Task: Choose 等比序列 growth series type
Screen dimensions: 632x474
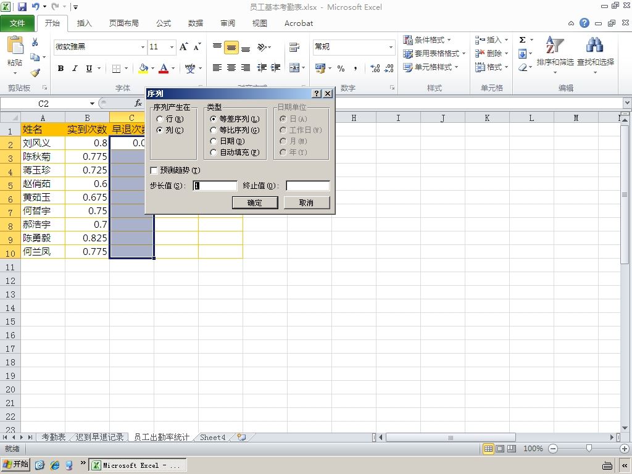Action: [x=214, y=130]
